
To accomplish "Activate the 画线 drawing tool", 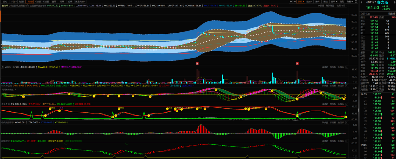I will click(x=325, y=2).
